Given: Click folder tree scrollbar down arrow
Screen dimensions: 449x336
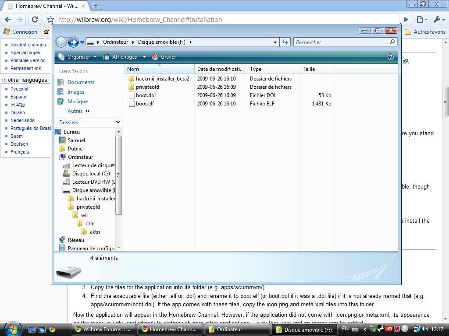Looking at the screenshot, I should pyautogui.click(x=119, y=248).
